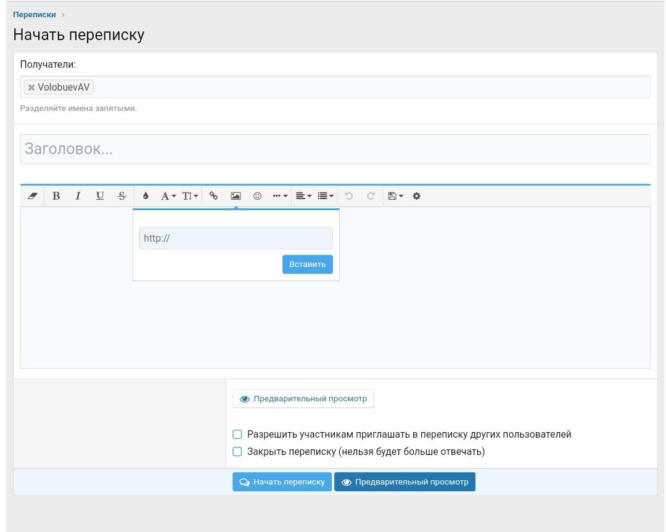Click the eraser (remove formatting) icon
The image size is (666, 532).
[x=32, y=196]
